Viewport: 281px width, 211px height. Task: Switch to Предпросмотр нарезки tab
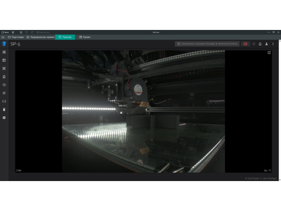pos(41,37)
